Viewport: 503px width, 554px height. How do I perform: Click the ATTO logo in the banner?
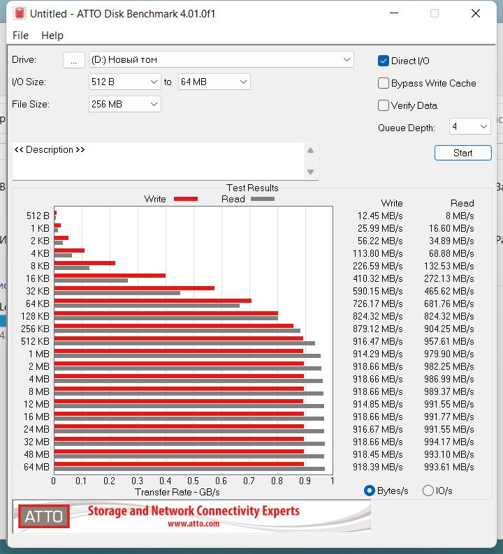coord(44,516)
